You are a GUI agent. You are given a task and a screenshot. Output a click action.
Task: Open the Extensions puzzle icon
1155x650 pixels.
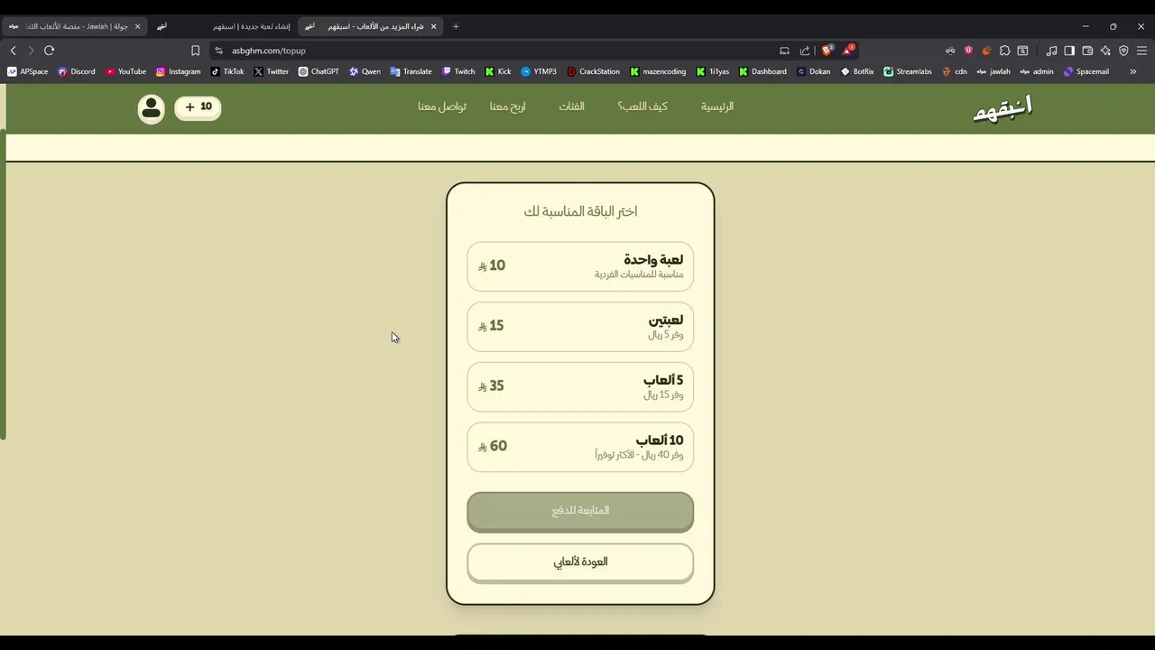pos(1004,51)
